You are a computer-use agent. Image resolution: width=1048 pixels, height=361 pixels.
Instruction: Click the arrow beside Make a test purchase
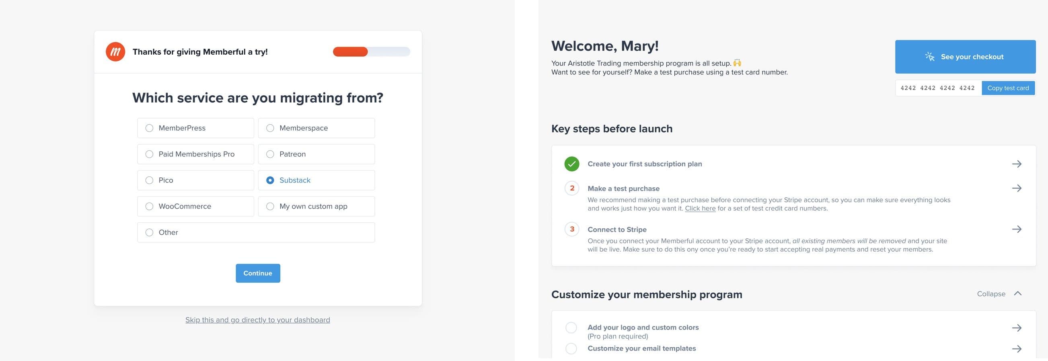(x=1017, y=188)
